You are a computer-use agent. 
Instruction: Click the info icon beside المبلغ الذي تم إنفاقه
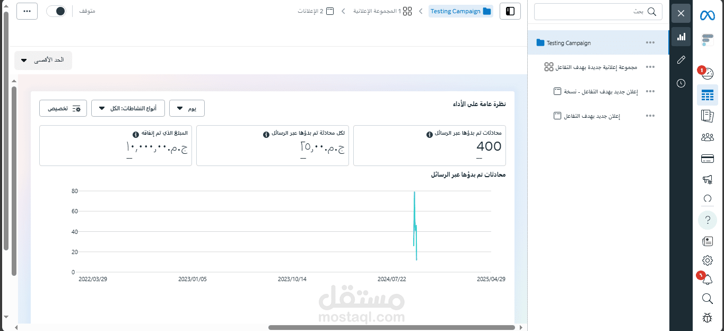click(x=136, y=134)
